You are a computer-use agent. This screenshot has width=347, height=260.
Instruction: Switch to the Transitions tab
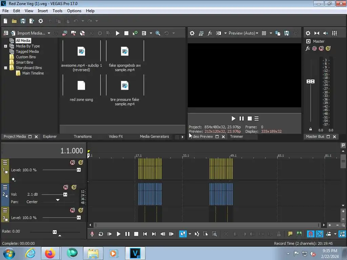coord(83,137)
